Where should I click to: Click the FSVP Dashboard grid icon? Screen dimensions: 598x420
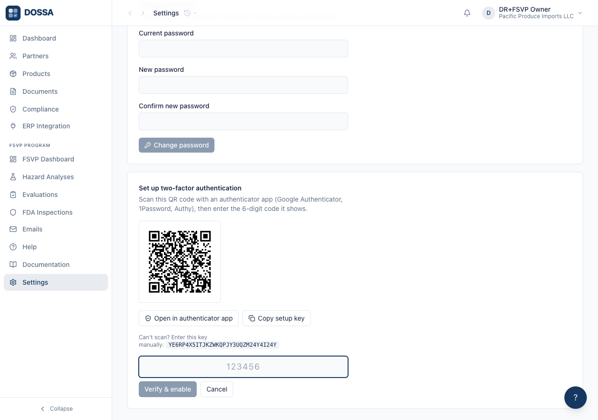[x=13, y=159]
